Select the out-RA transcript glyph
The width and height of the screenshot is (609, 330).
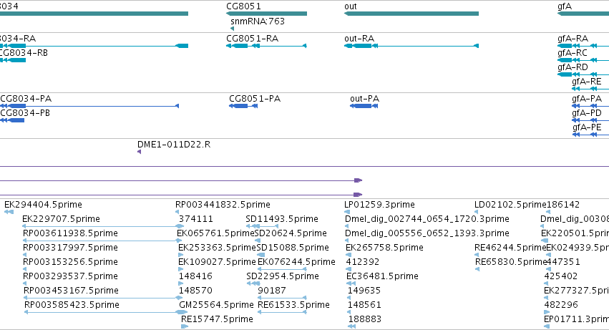coord(411,46)
